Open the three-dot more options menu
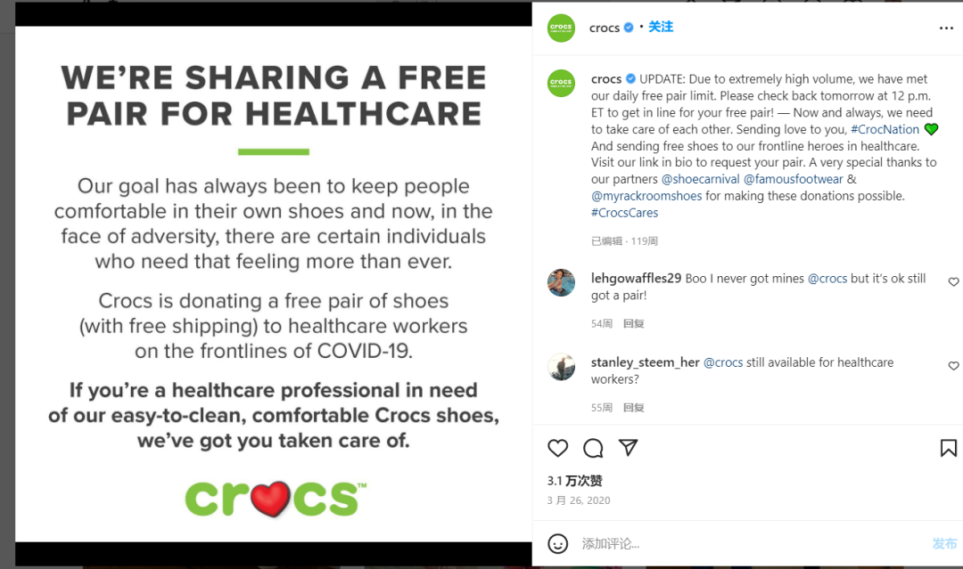 click(946, 28)
